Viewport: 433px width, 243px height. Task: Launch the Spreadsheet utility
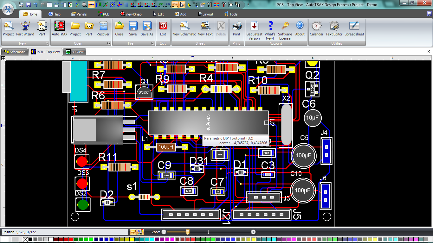point(354,29)
